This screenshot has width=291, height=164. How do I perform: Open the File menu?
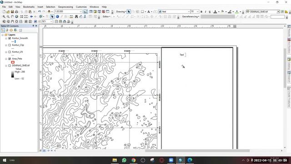(4, 7)
